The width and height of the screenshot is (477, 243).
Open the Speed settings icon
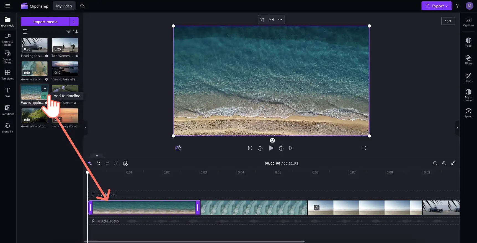pos(468,113)
